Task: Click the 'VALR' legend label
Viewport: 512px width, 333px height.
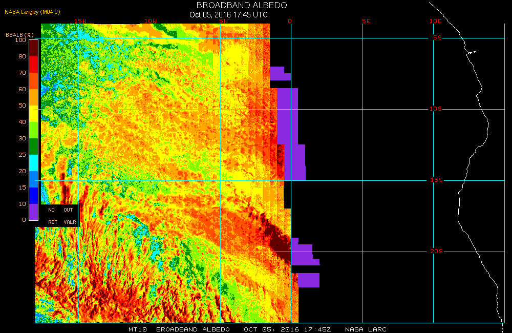Action: pyautogui.click(x=70, y=222)
